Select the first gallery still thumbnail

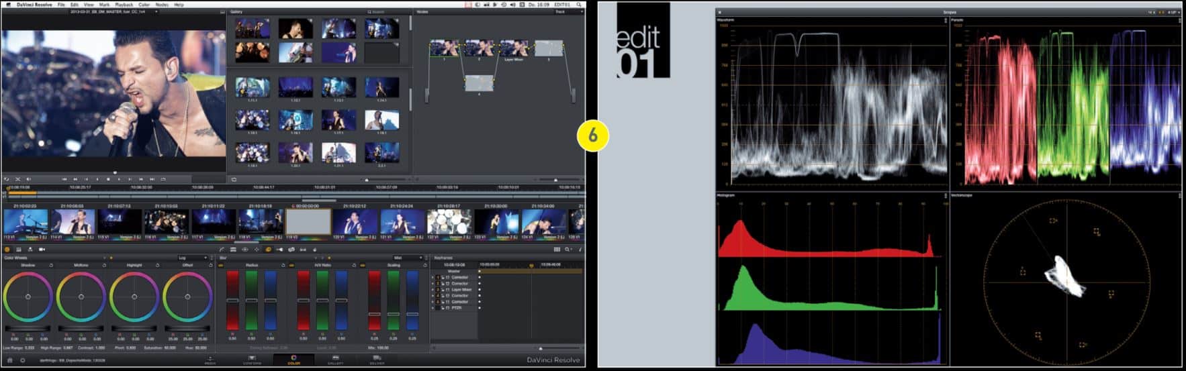[253, 29]
